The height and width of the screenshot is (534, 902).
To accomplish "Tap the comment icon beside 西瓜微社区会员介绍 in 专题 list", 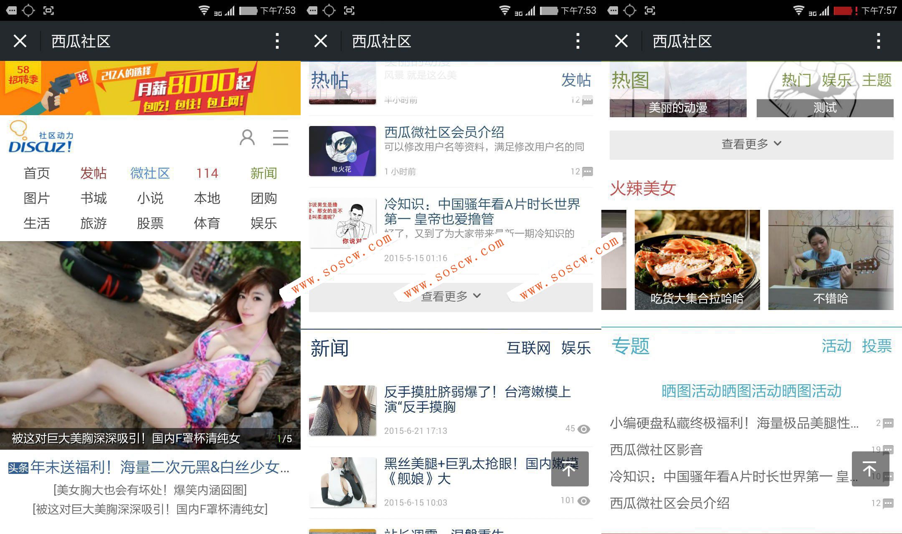I will pos(888,504).
